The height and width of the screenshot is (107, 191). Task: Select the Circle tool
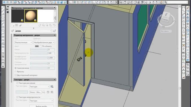3,27
